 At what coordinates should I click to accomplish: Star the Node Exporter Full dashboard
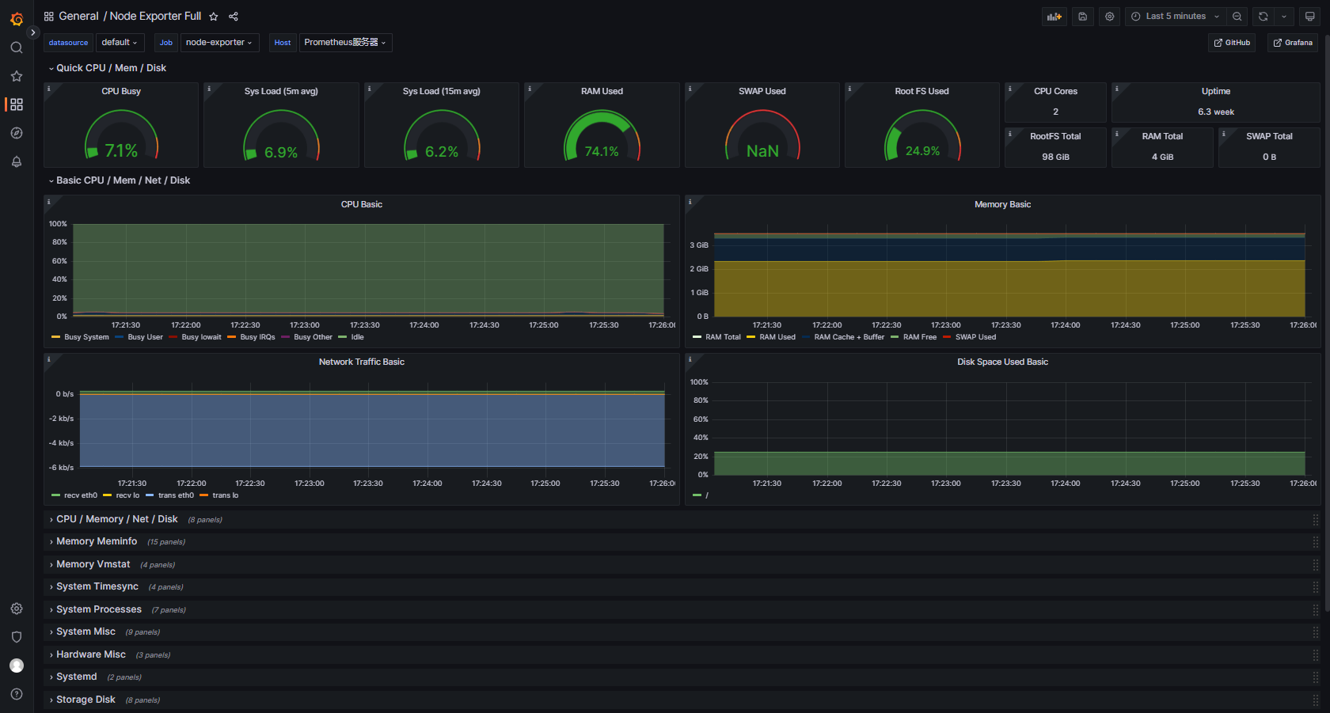[x=214, y=17]
